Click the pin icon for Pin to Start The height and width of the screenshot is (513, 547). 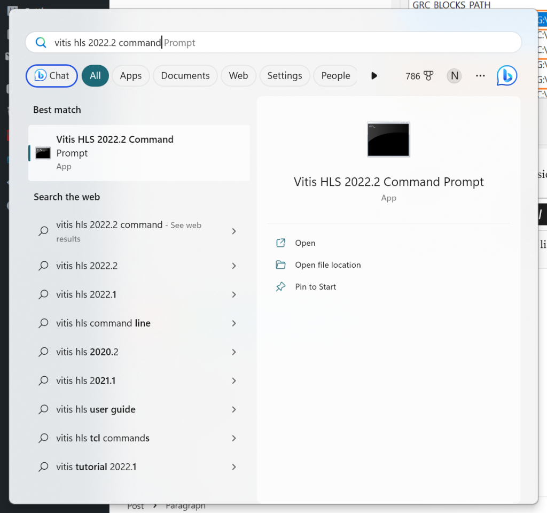pos(281,287)
